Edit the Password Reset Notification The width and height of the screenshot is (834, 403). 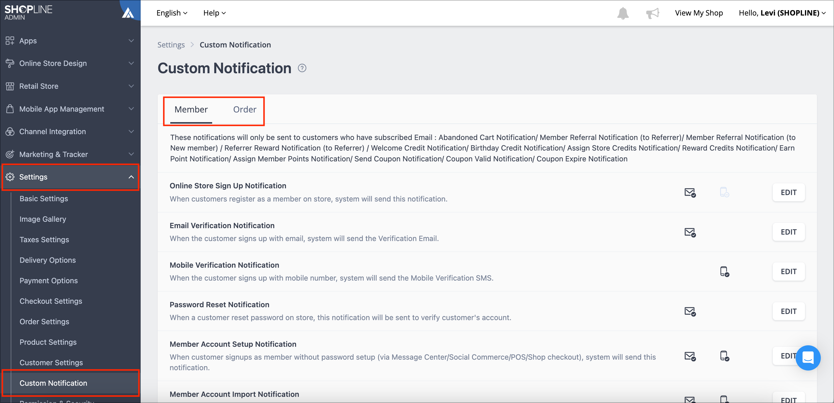pyautogui.click(x=789, y=311)
